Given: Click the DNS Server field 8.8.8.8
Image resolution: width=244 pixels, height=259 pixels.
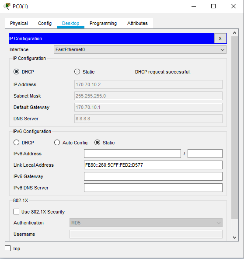Looking at the screenshot, I should (x=148, y=119).
